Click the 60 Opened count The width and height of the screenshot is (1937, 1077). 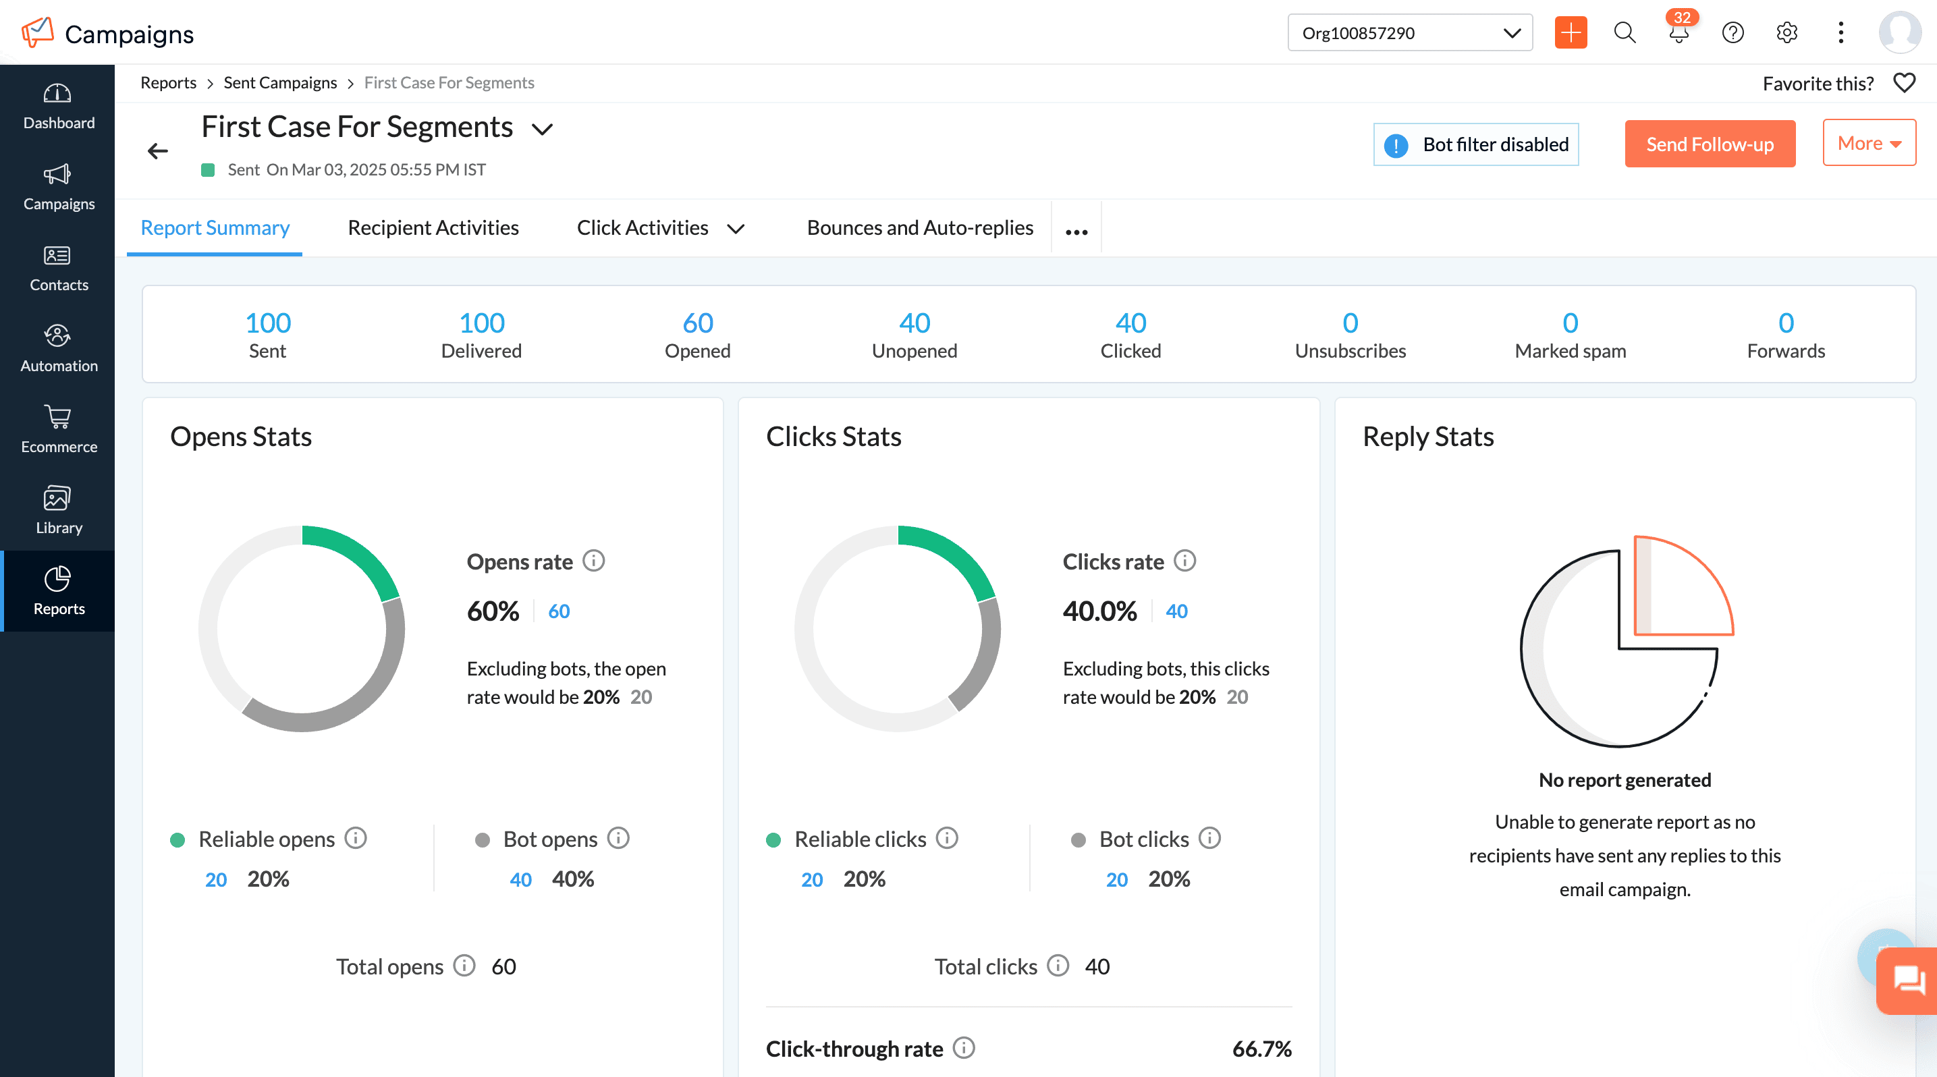click(x=697, y=323)
